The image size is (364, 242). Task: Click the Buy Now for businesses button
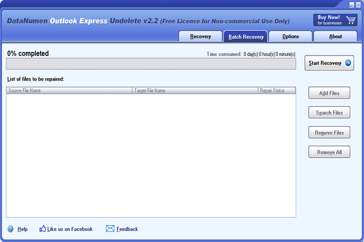point(335,20)
